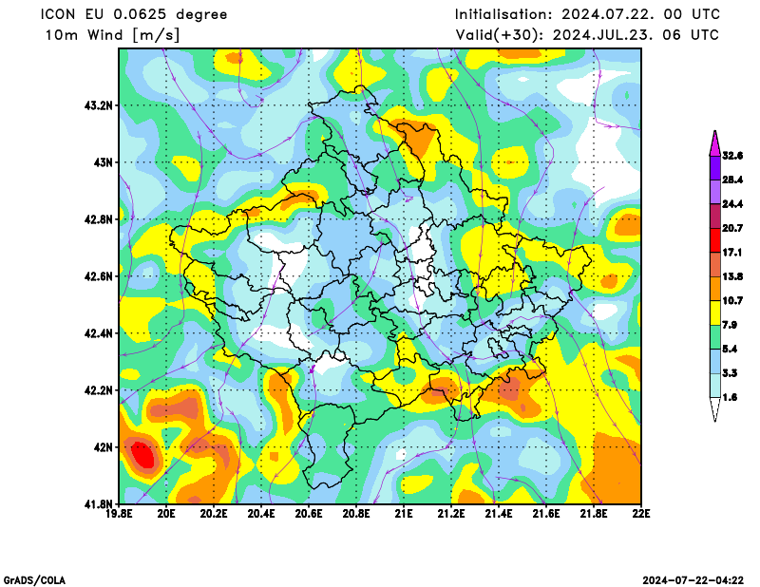Screen dimensions: 760x587
Task: Click the 21.6E longitude label
Action: pyautogui.click(x=546, y=514)
